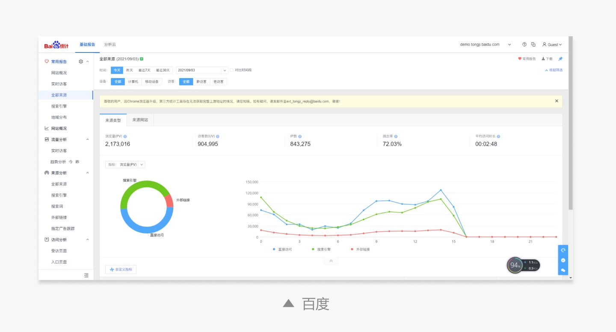The height and width of the screenshot is (332, 616).
Task: Select 最近7天 time range
Action: point(144,70)
